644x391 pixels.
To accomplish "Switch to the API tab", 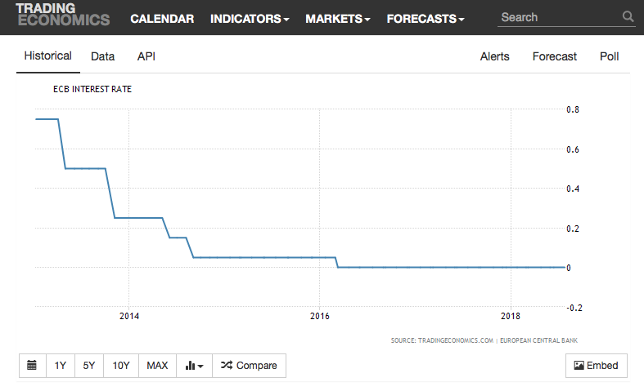I will point(146,56).
